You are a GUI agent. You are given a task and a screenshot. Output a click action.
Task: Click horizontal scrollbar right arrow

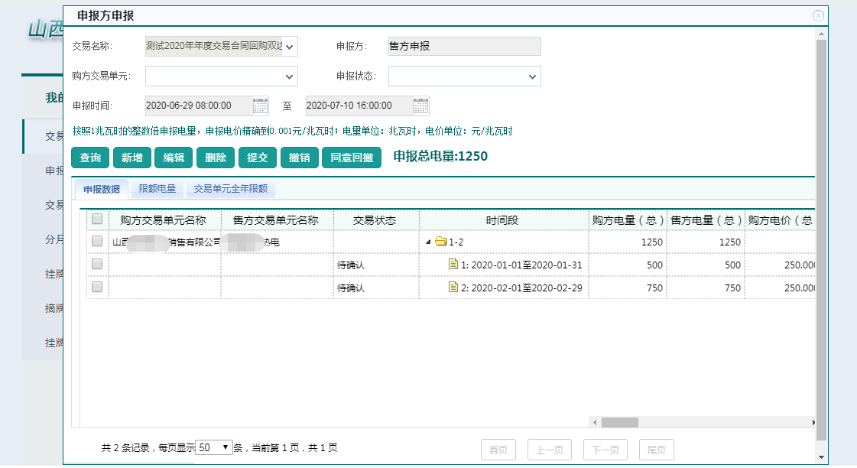tap(813, 422)
